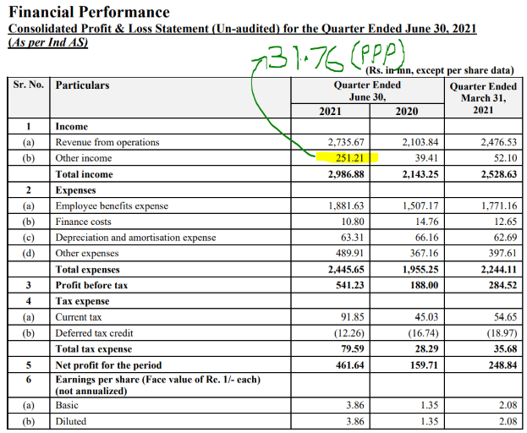Image resolution: width=527 pixels, height=433 pixels.
Task: Click the 'Tax expense' section label
Action: [82, 301]
